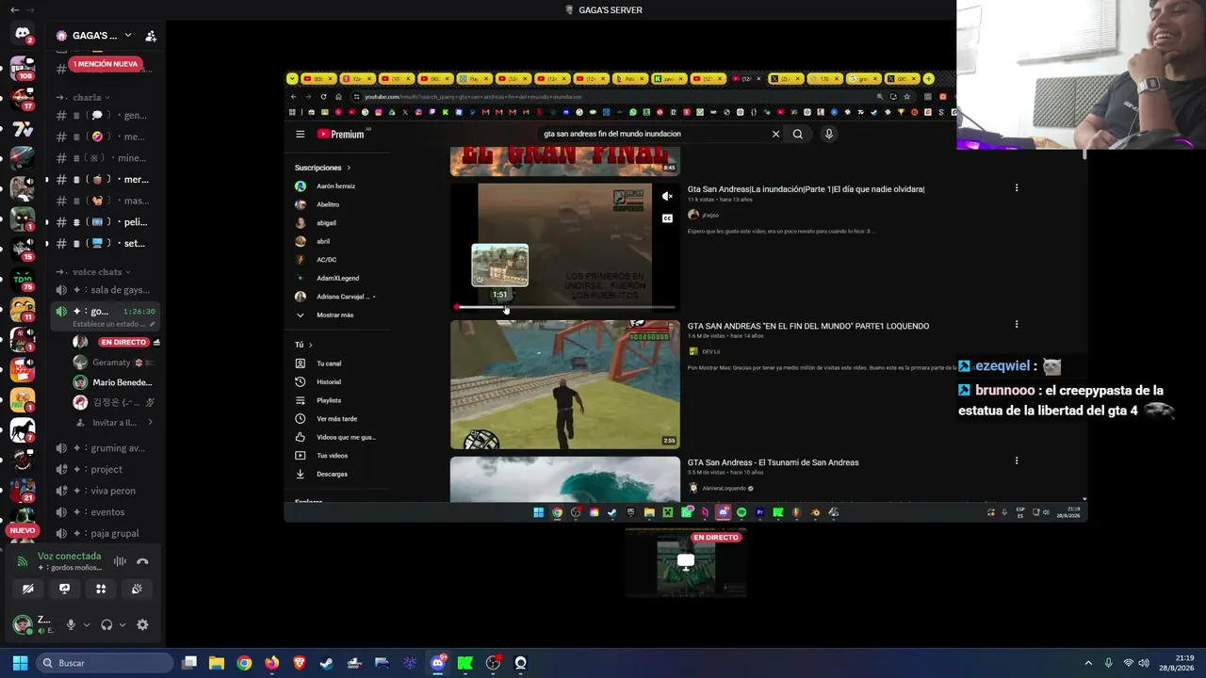Open options for EN EL FIN DEL MUNDO video
1206x678 pixels.
1016,325
